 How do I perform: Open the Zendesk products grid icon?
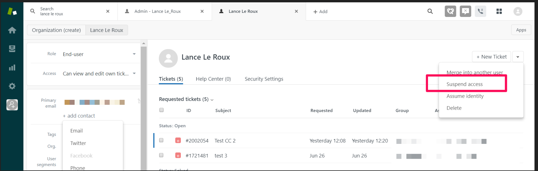click(x=499, y=11)
